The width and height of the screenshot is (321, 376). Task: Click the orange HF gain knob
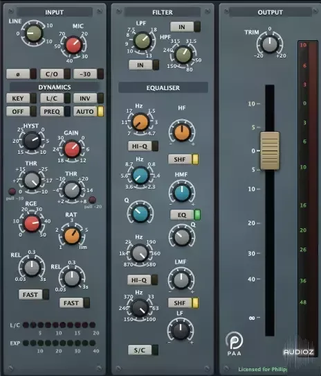point(182,132)
